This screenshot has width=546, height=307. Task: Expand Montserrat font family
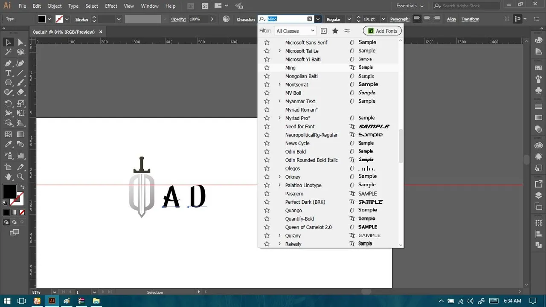(x=279, y=84)
